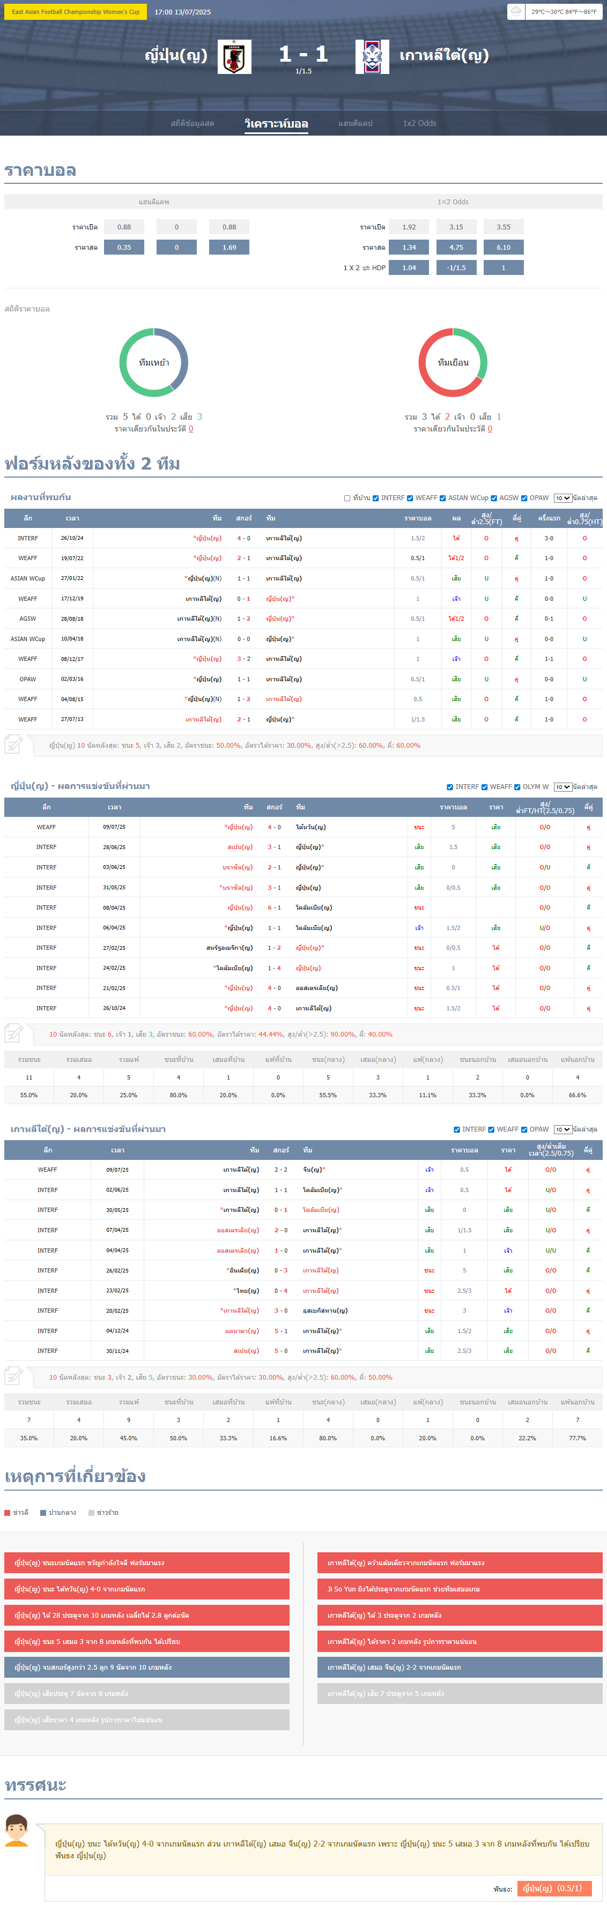Click the note icon under Japan results table

pyautogui.click(x=14, y=1032)
